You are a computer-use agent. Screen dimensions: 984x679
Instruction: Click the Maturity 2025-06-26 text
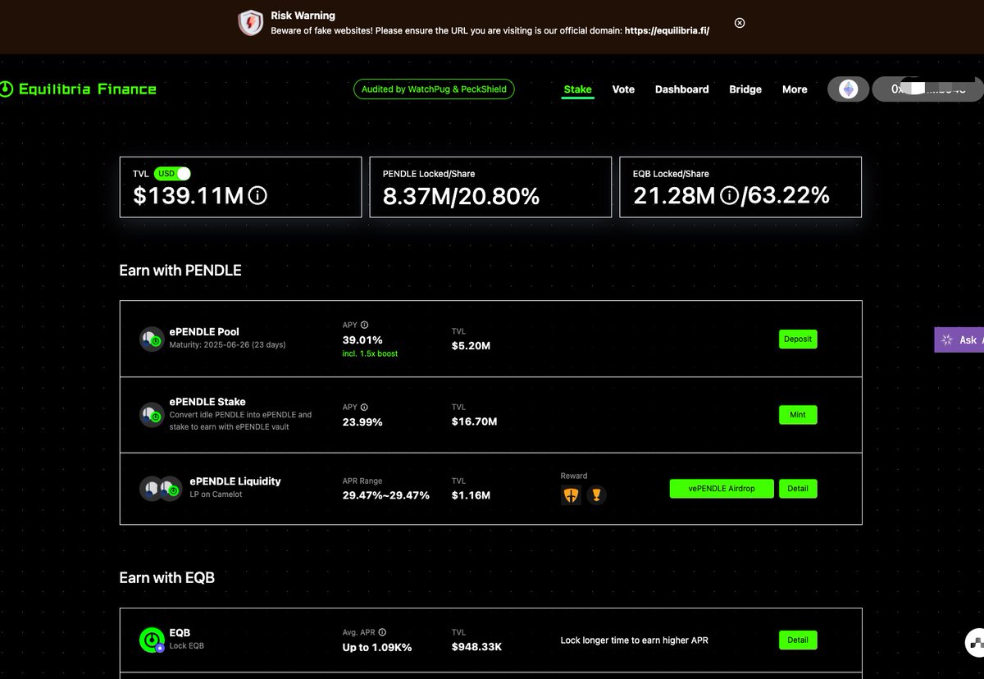pos(228,345)
